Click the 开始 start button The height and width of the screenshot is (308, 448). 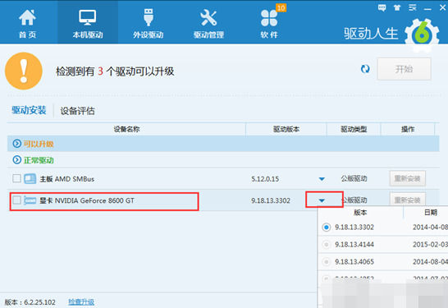click(x=404, y=69)
